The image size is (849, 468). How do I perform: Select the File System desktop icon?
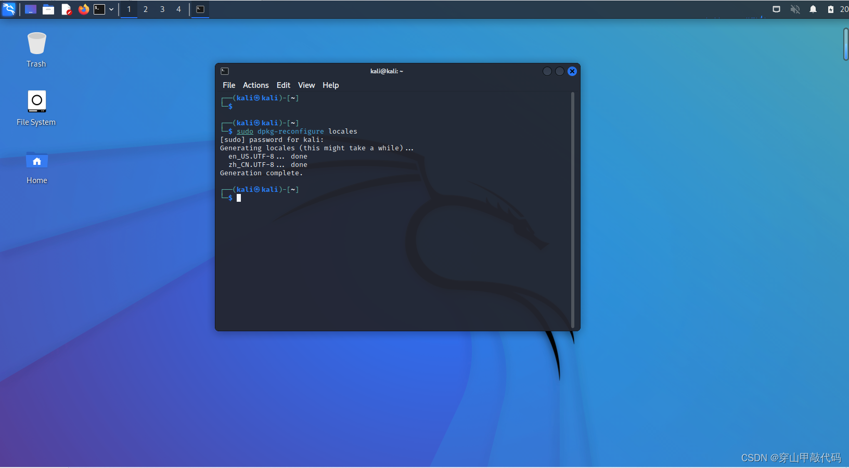coord(36,108)
